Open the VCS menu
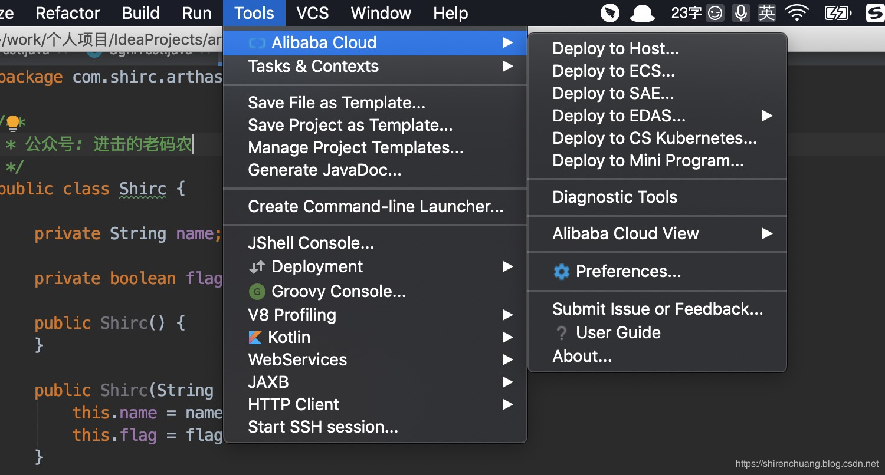885x475 pixels. click(x=313, y=13)
